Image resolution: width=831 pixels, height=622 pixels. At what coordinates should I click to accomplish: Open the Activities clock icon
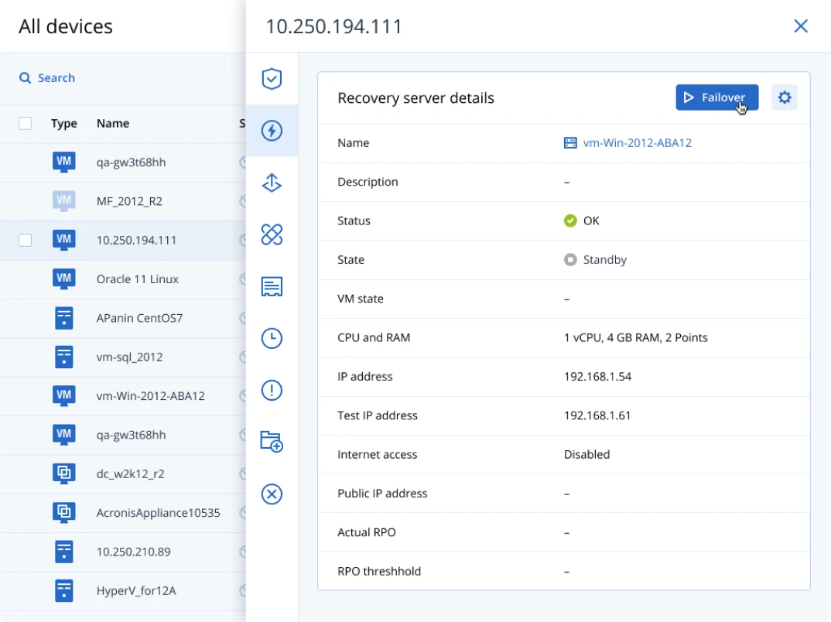(x=272, y=338)
